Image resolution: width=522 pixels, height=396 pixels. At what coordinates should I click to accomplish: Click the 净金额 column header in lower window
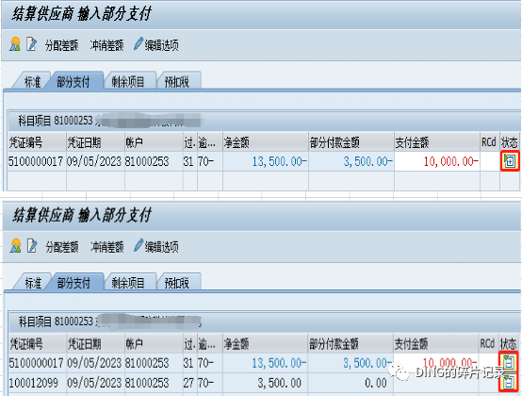pos(266,344)
